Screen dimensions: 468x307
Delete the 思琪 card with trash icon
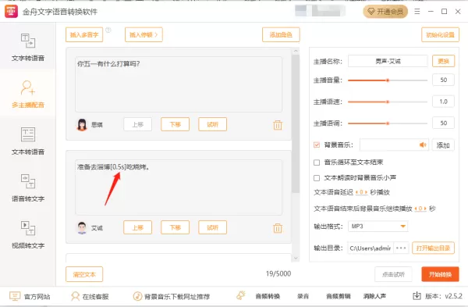click(278, 125)
